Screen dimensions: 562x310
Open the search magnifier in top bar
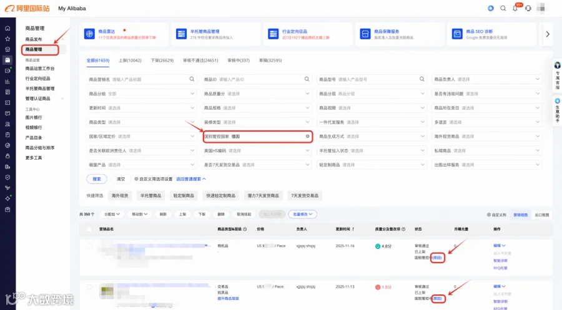[x=503, y=8]
